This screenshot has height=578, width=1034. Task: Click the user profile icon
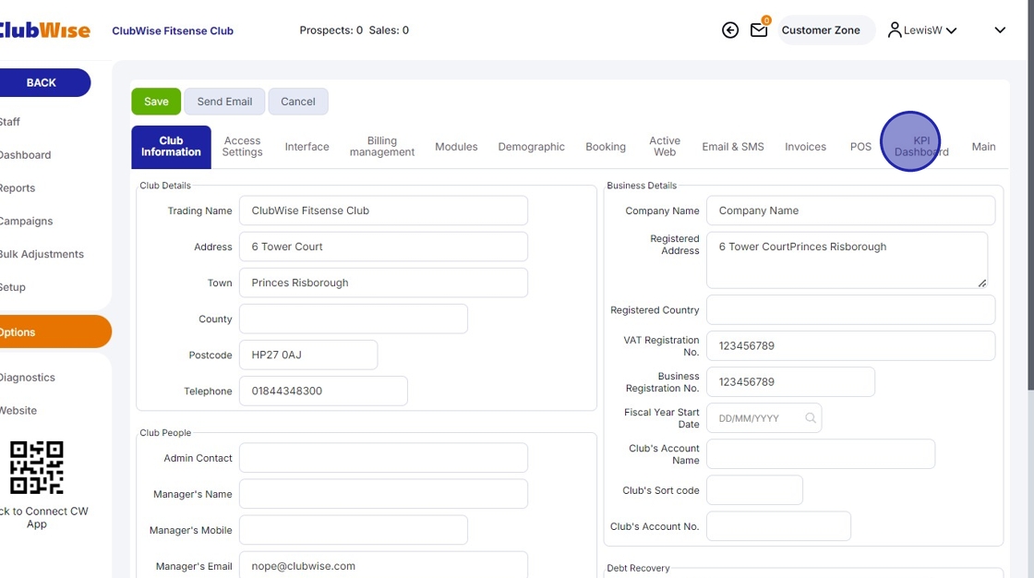pos(894,30)
